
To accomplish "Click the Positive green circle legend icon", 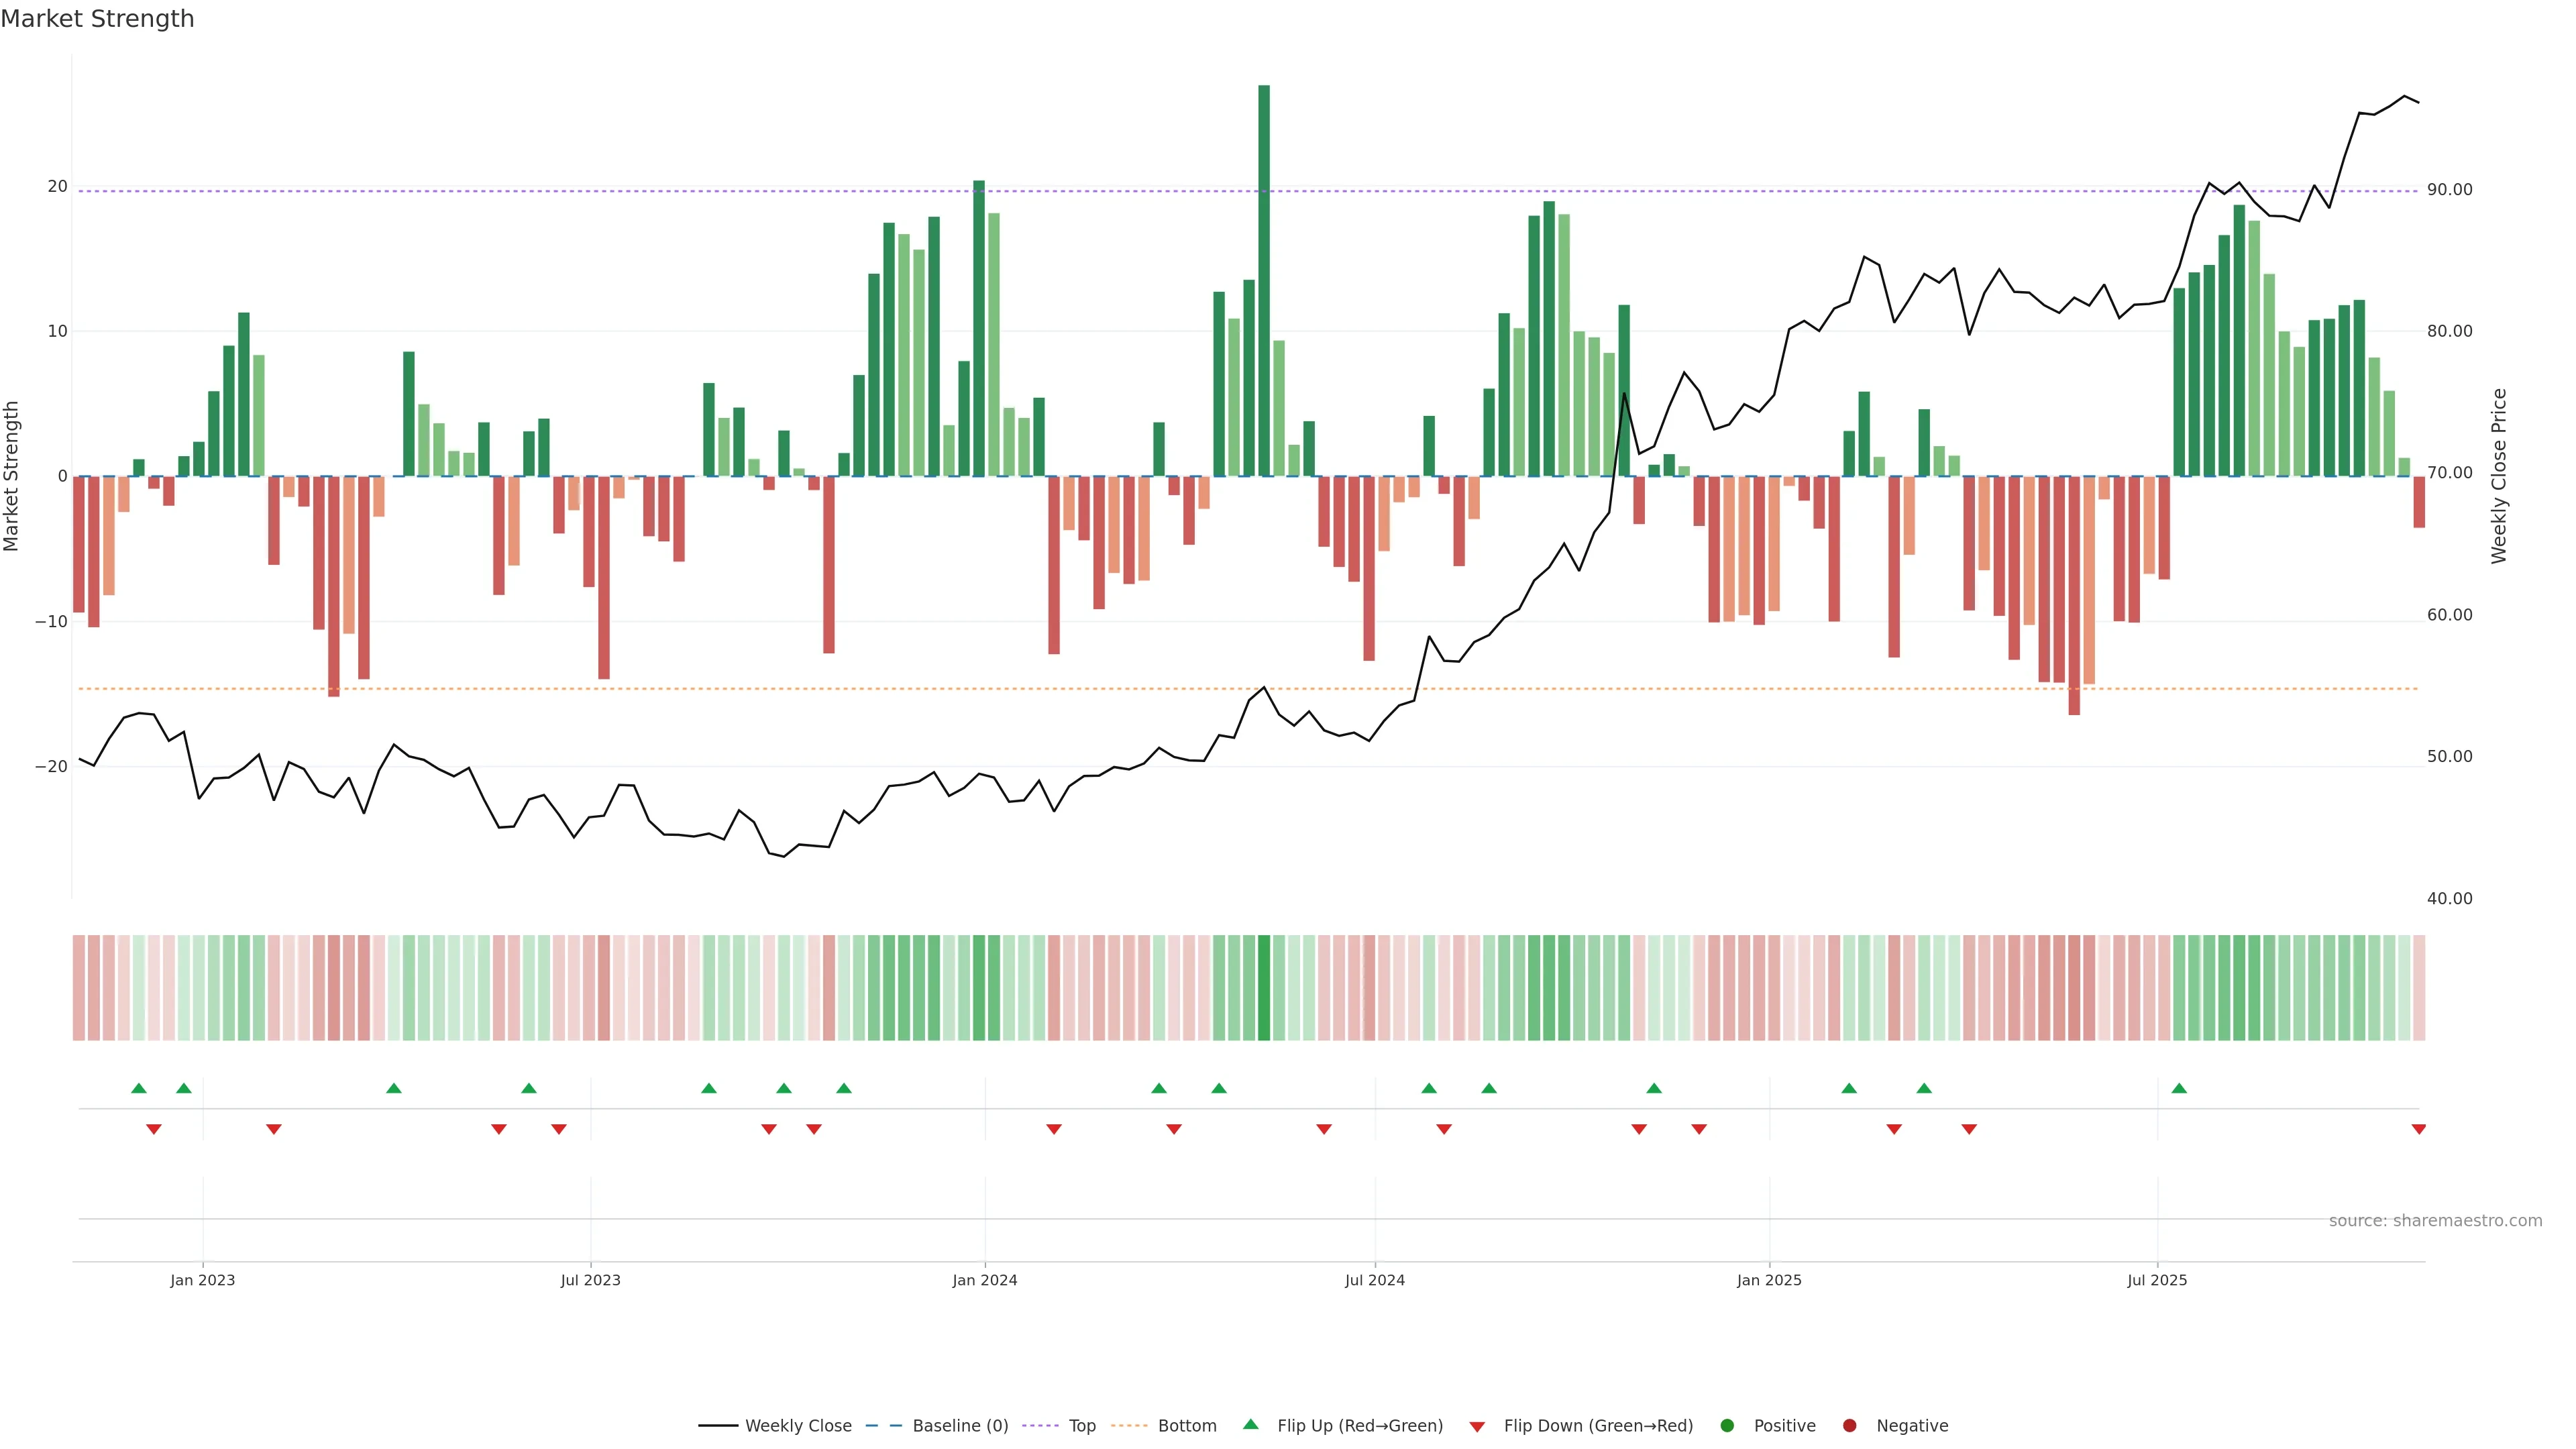I will 1726,1425.
